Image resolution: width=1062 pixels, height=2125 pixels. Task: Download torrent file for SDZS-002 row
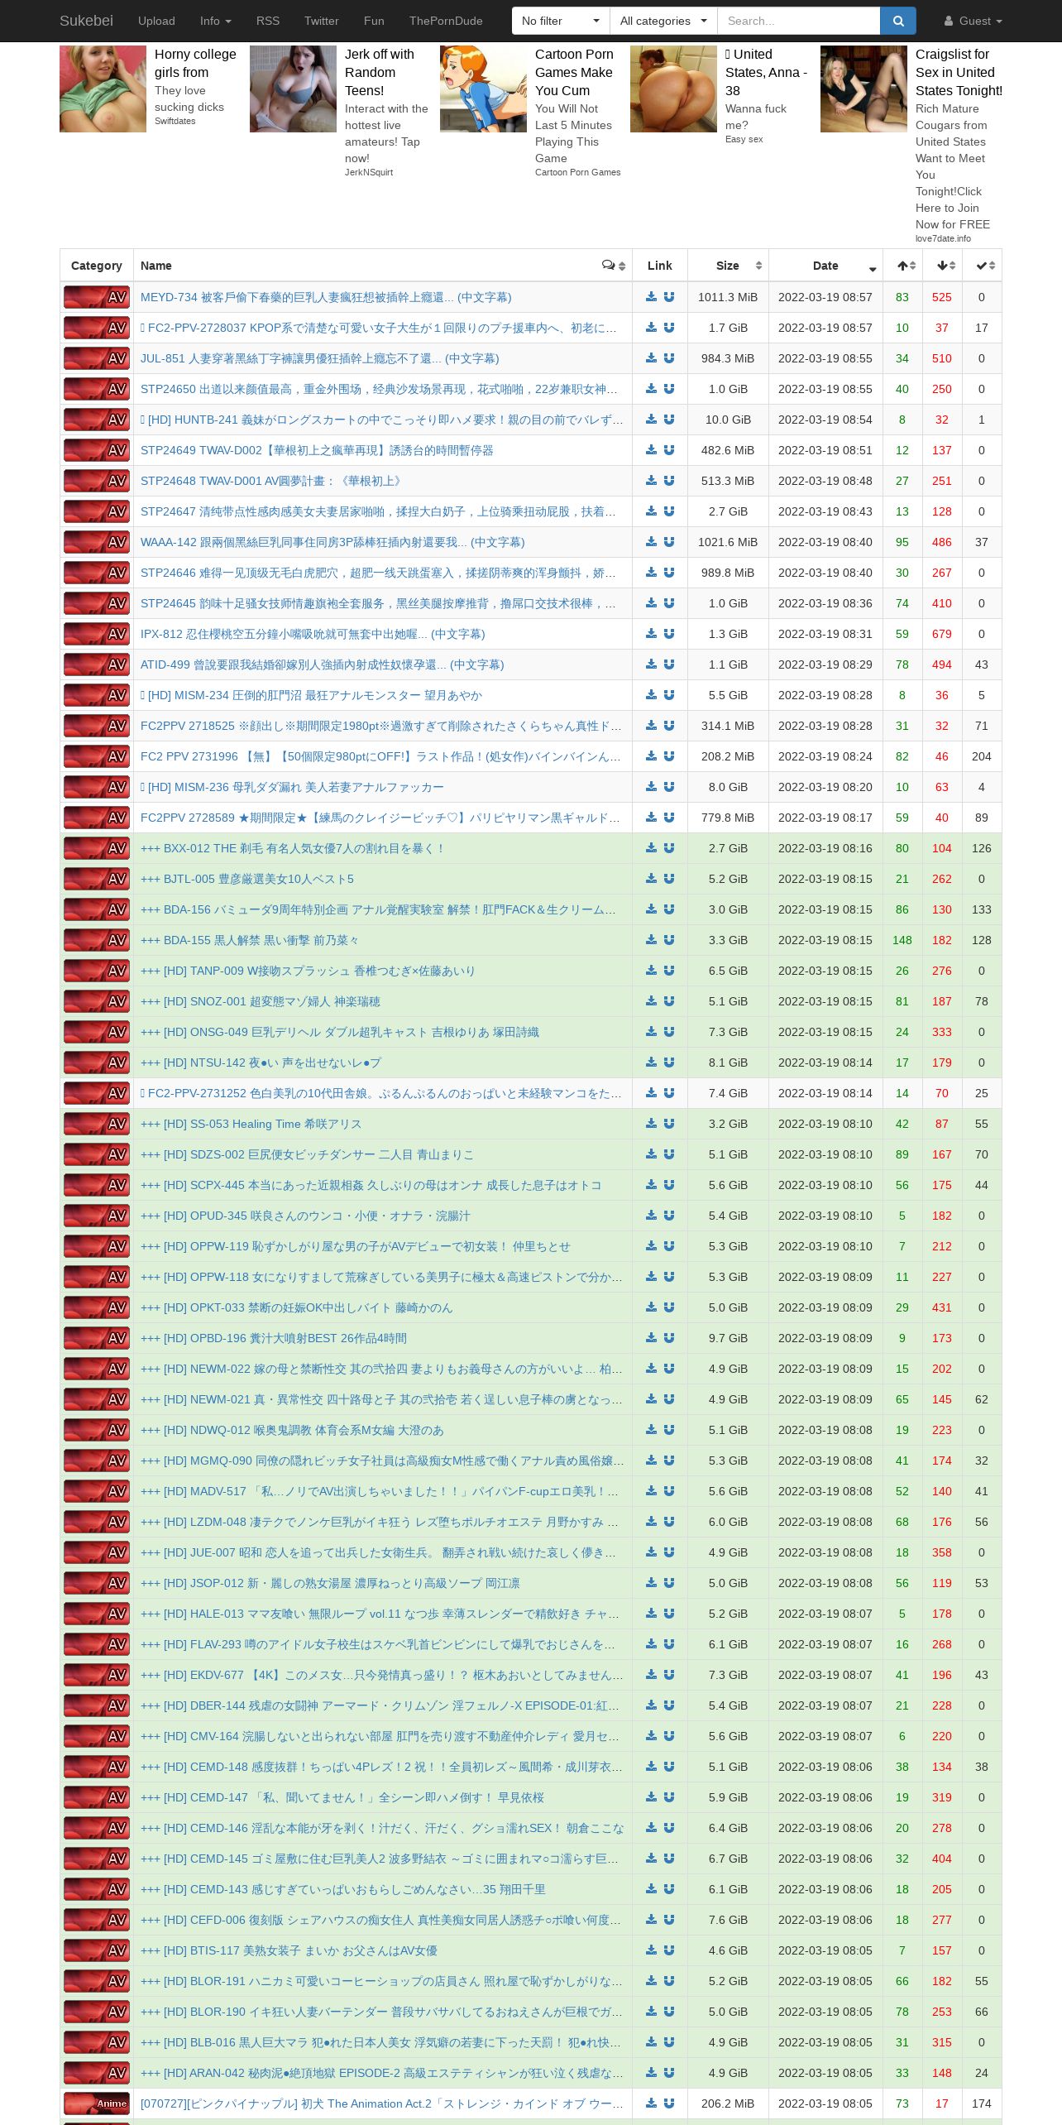652,1154
